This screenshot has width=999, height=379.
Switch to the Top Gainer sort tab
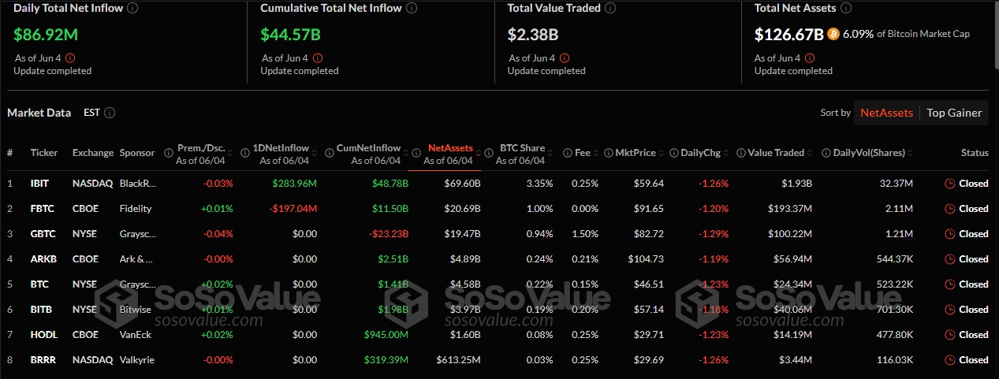[x=954, y=113]
